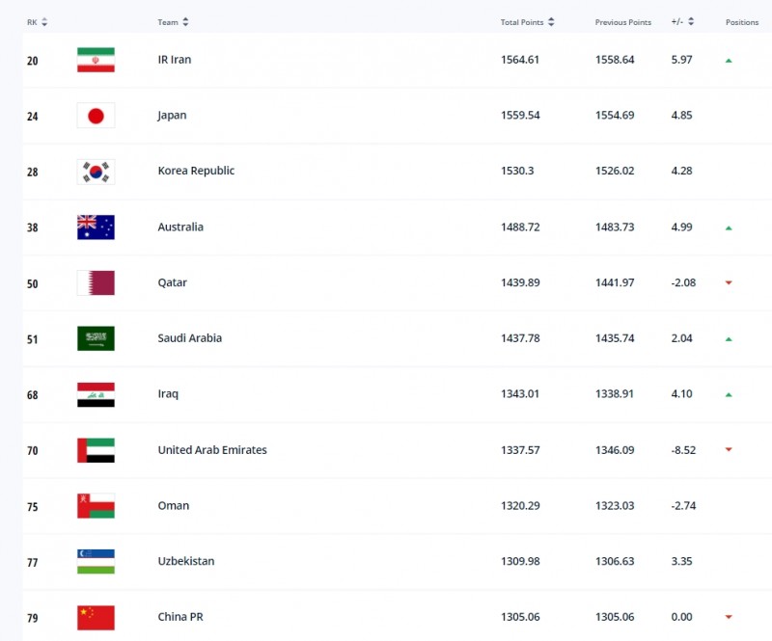Click the Korea Republic flag icon
The image size is (772, 641).
pyautogui.click(x=96, y=172)
